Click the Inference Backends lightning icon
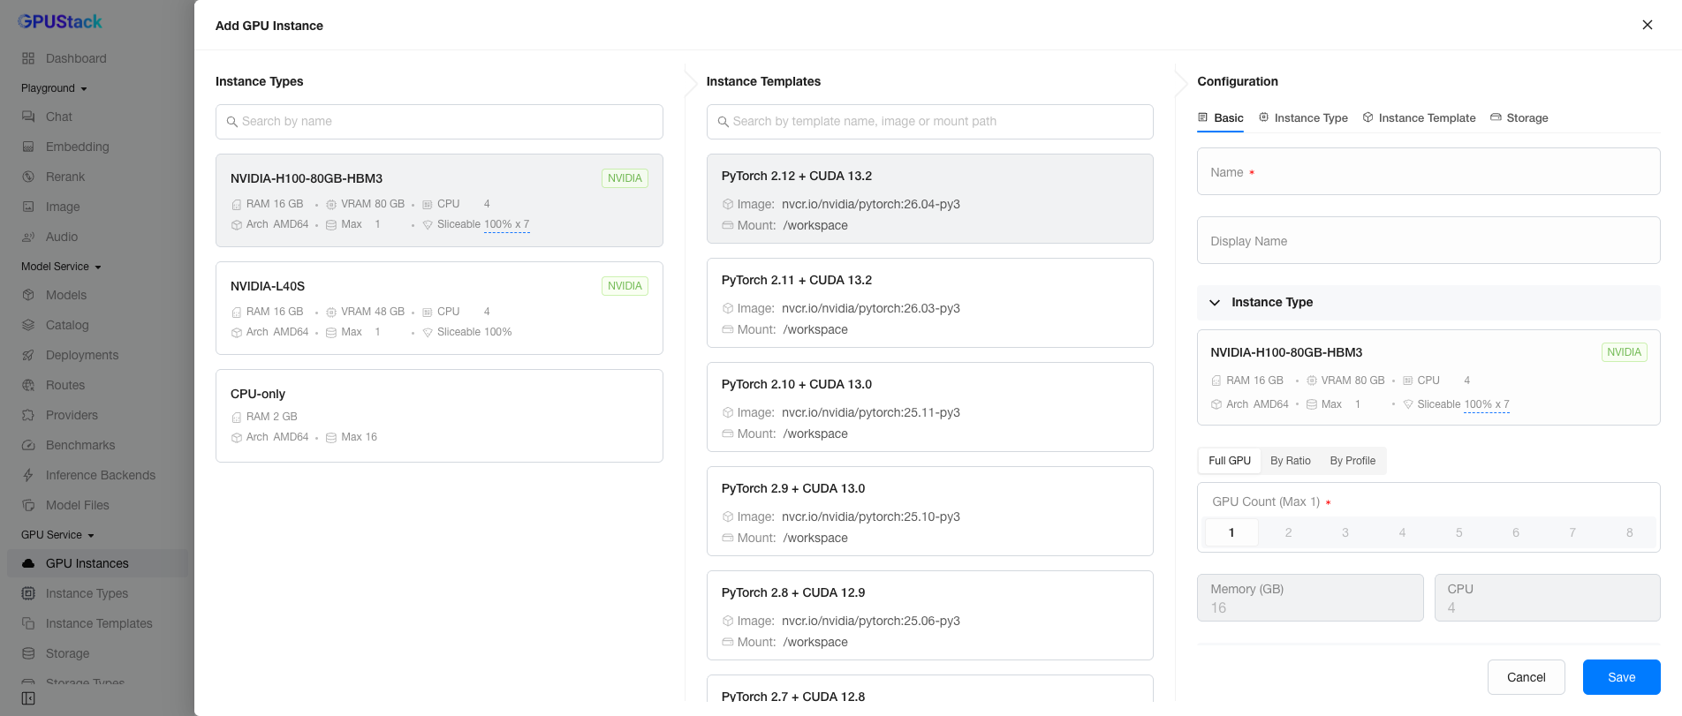Image resolution: width=1682 pixels, height=716 pixels. pos(28,475)
